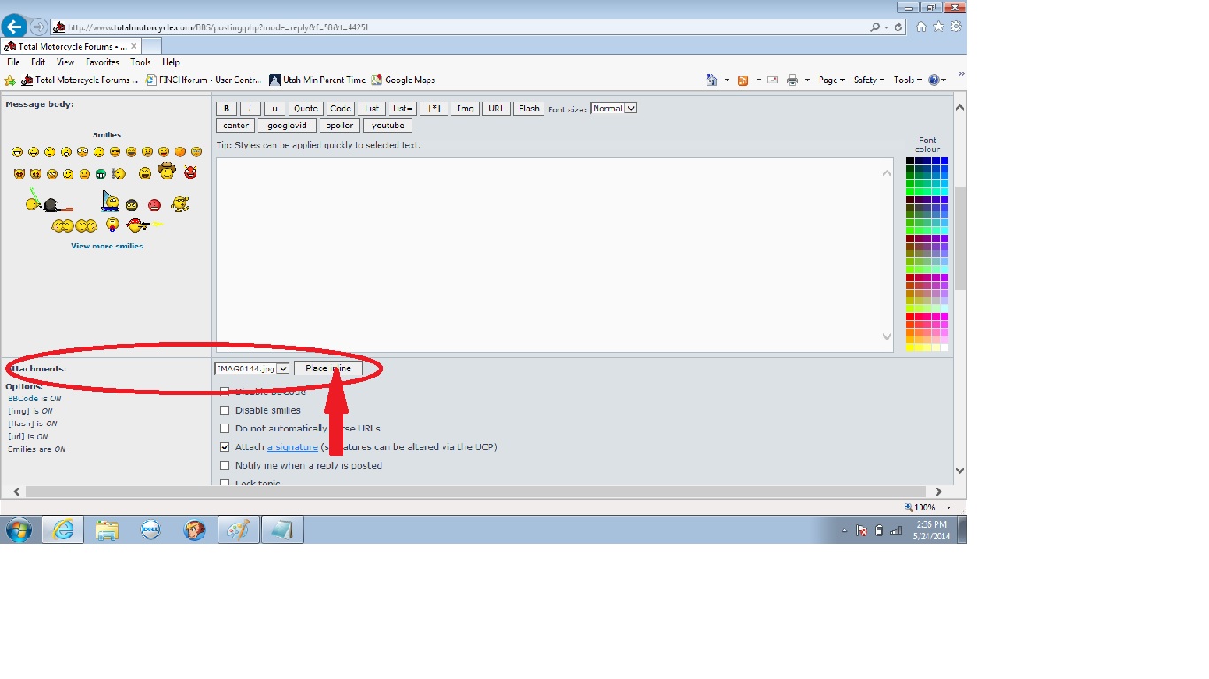The height and width of the screenshot is (679, 1209).
Task: Insert the lightsaber duel smiley
Action: coord(50,201)
